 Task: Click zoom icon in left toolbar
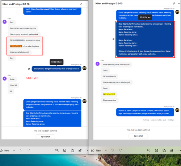pyautogui.click(x=57, y=150)
